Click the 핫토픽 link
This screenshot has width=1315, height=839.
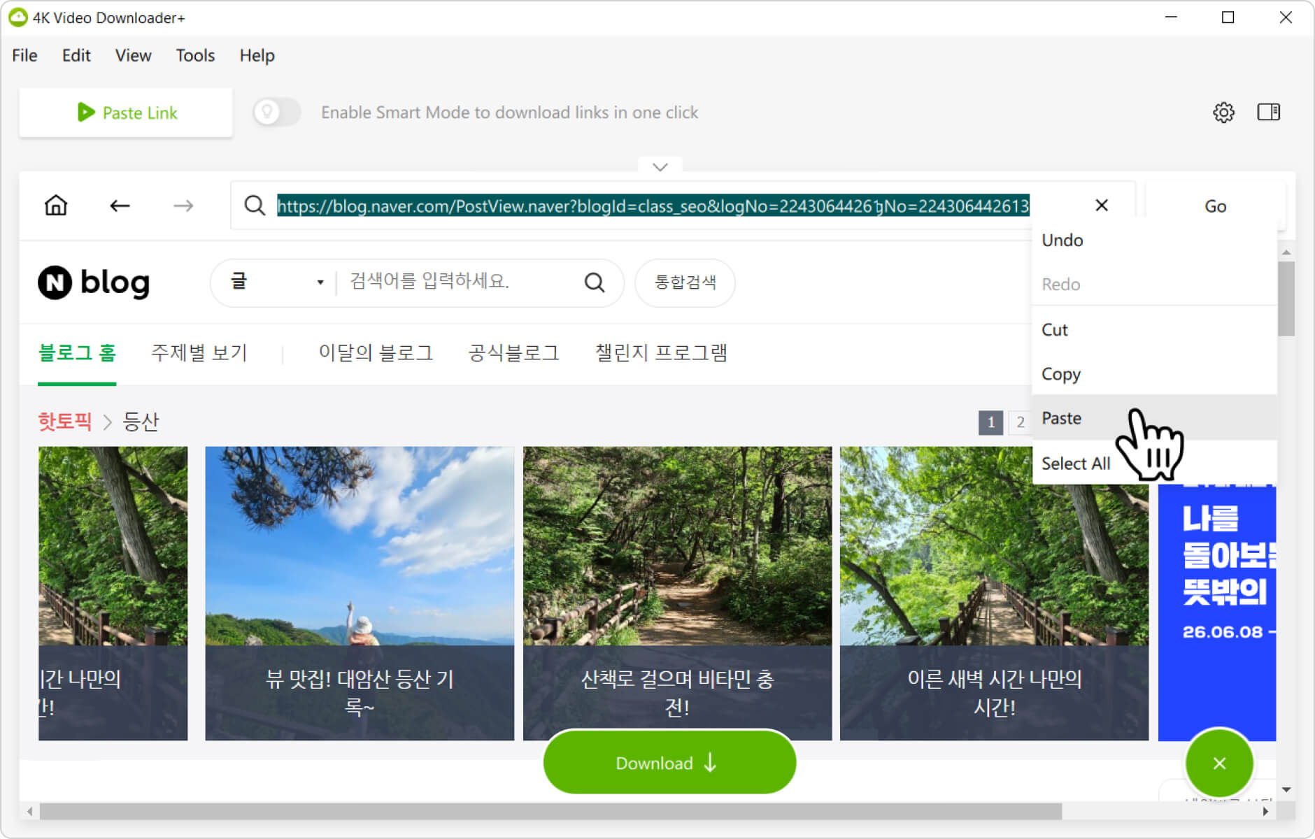[x=65, y=422]
